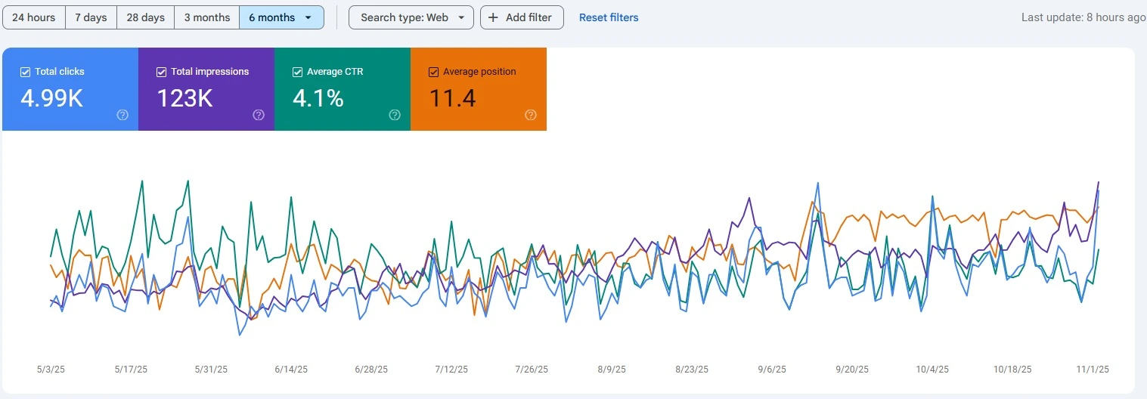Image resolution: width=1147 pixels, height=399 pixels.
Task: Open help icon on Total clicks card
Action: point(122,115)
